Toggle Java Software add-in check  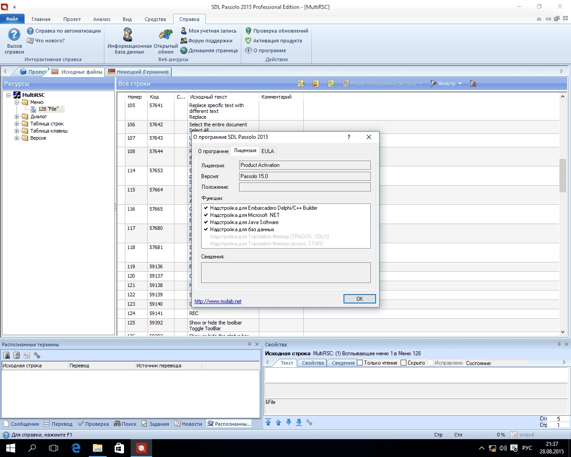206,222
